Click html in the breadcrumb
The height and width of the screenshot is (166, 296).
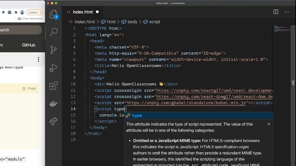click(x=111, y=22)
